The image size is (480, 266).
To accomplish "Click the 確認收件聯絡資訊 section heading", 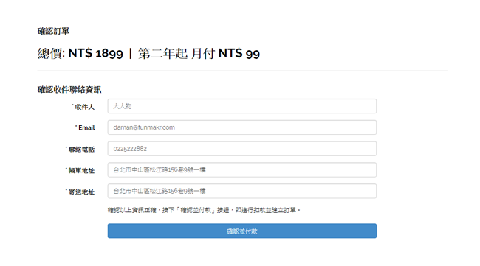I will (x=69, y=89).
